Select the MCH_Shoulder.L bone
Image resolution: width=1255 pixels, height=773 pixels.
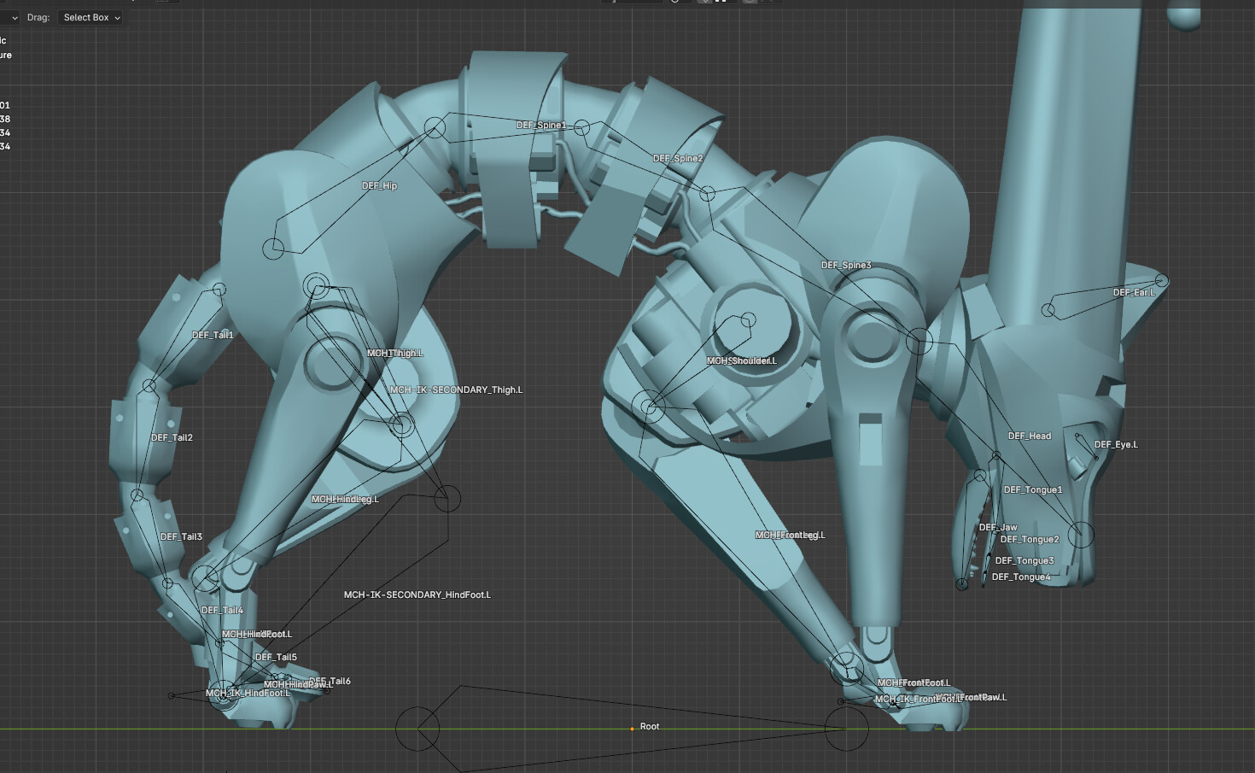pyautogui.click(x=741, y=360)
